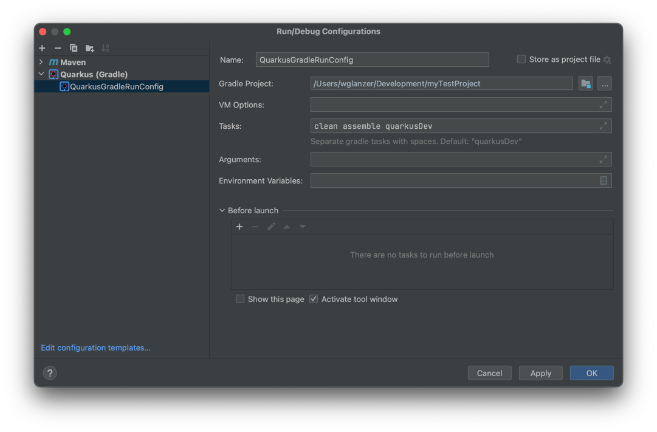Screen dimensions: 657x432
Task: Focus the Tasks input field
Action: (461, 126)
